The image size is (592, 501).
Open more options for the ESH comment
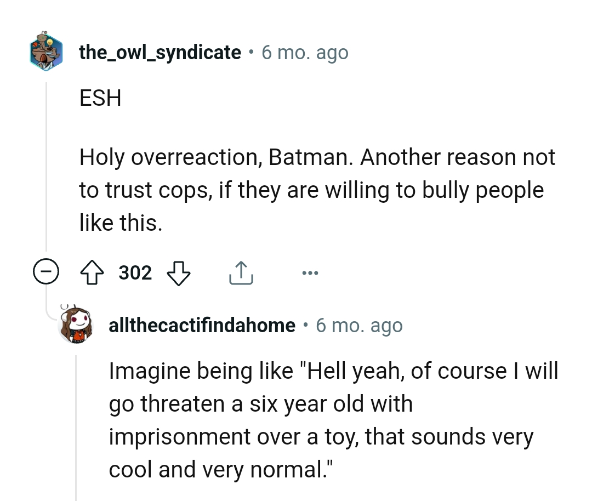click(309, 272)
